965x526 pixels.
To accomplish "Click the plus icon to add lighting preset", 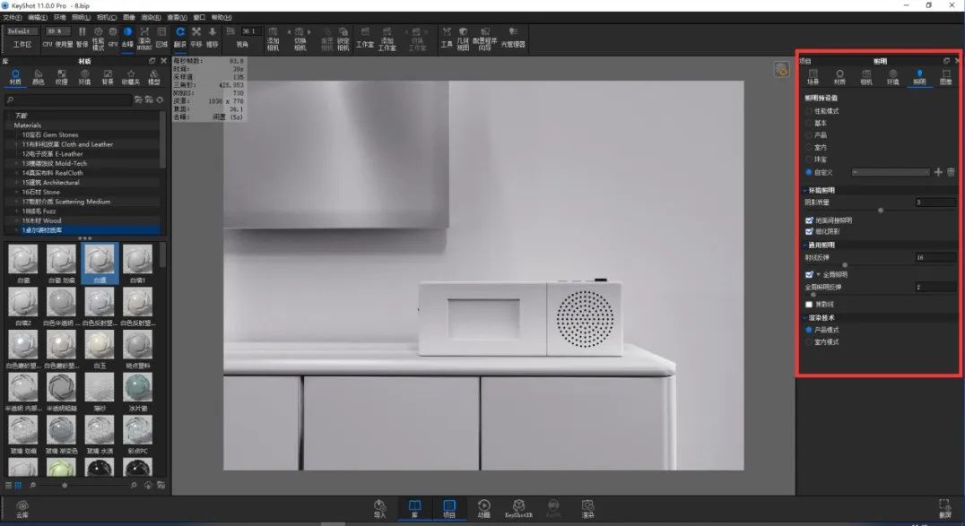I will click(x=938, y=172).
